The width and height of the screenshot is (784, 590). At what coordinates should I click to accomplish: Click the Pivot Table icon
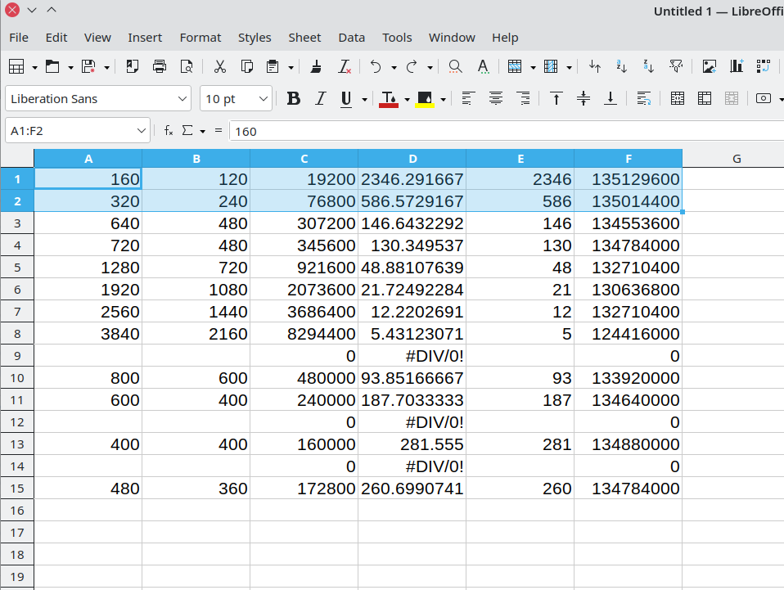point(763,66)
